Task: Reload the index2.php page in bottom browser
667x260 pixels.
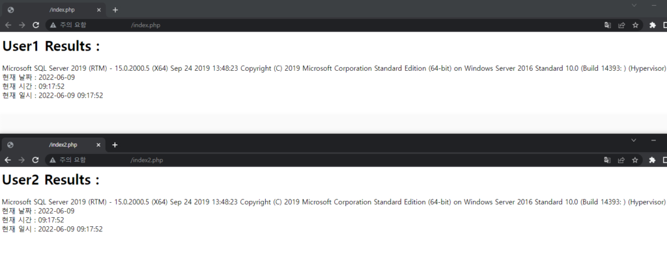Action: coord(36,160)
